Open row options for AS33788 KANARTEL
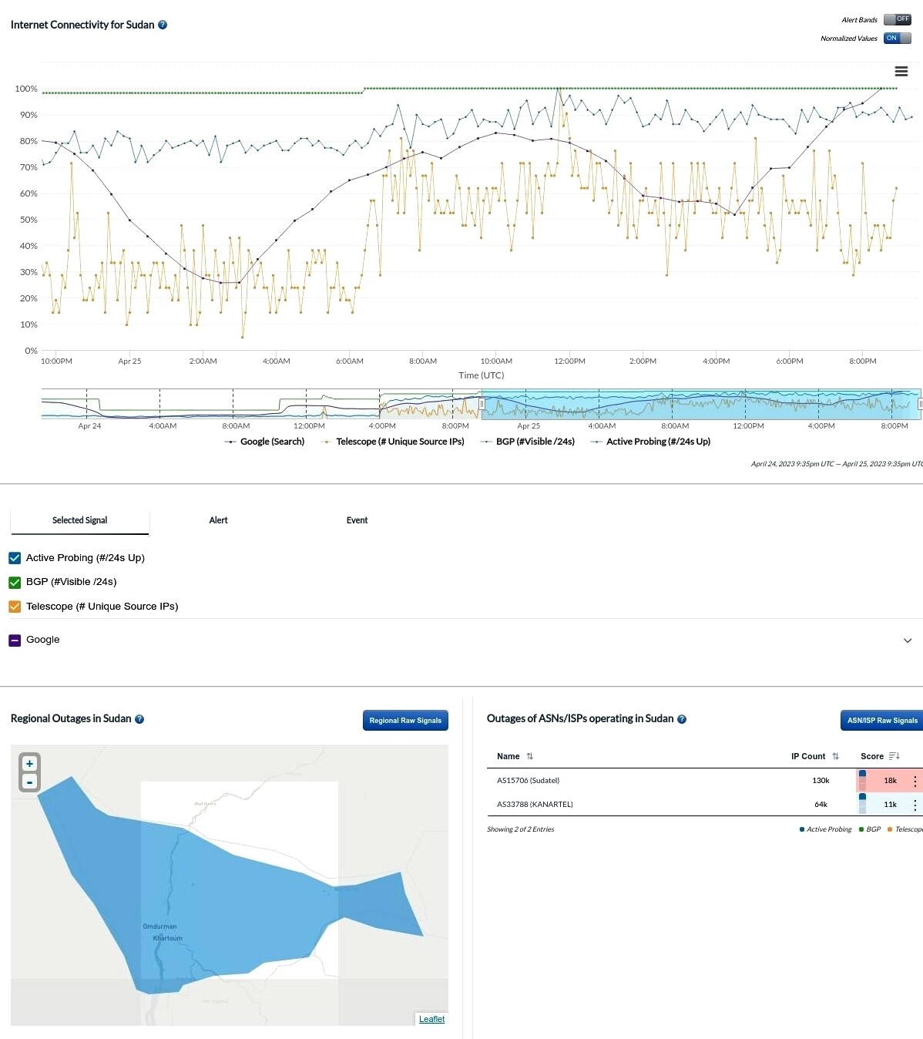This screenshot has height=1039, width=923. click(915, 805)
